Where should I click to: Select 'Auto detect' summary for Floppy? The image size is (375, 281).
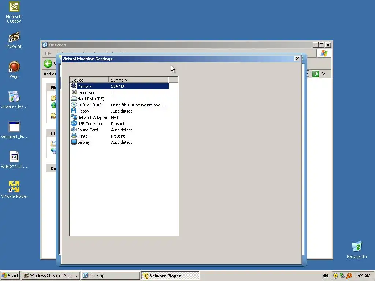coord(121,111)
